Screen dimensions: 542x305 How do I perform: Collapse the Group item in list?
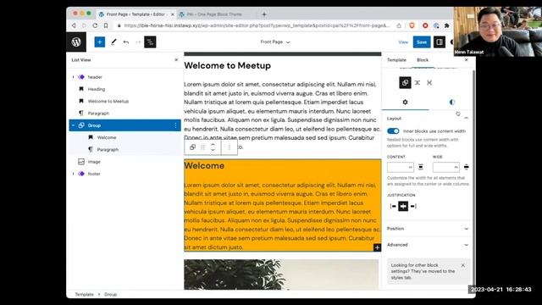[74, 125]
